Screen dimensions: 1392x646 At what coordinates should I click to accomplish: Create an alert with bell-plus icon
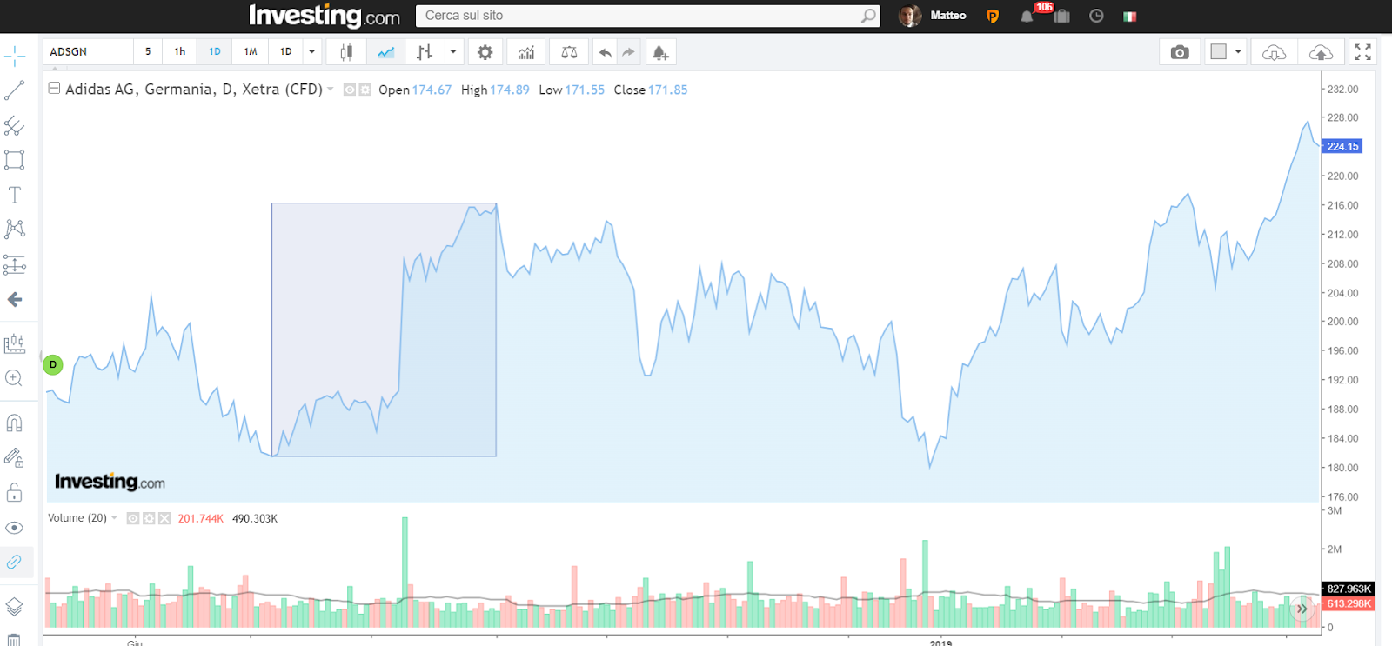click(660, 52)
